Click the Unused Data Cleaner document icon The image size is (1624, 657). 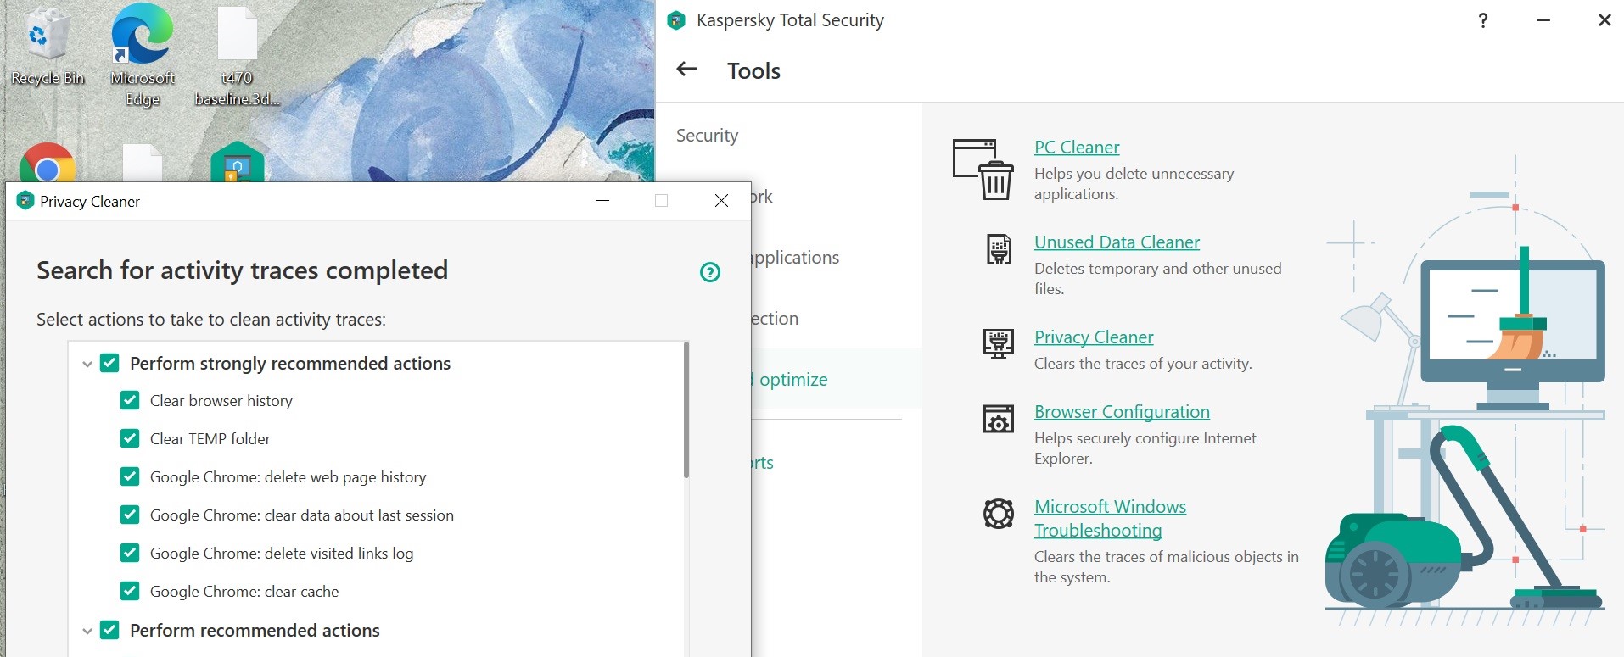tap(999, 249)
